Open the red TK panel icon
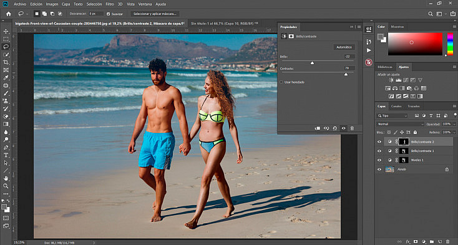 (x=369, y=62)
